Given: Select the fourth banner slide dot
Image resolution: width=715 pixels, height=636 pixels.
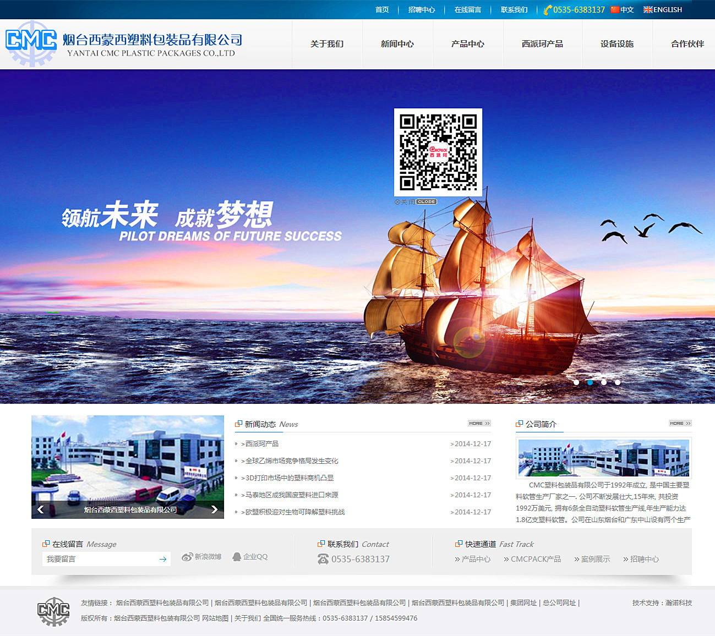Looking at the screenshot, I should coord(618,382).
